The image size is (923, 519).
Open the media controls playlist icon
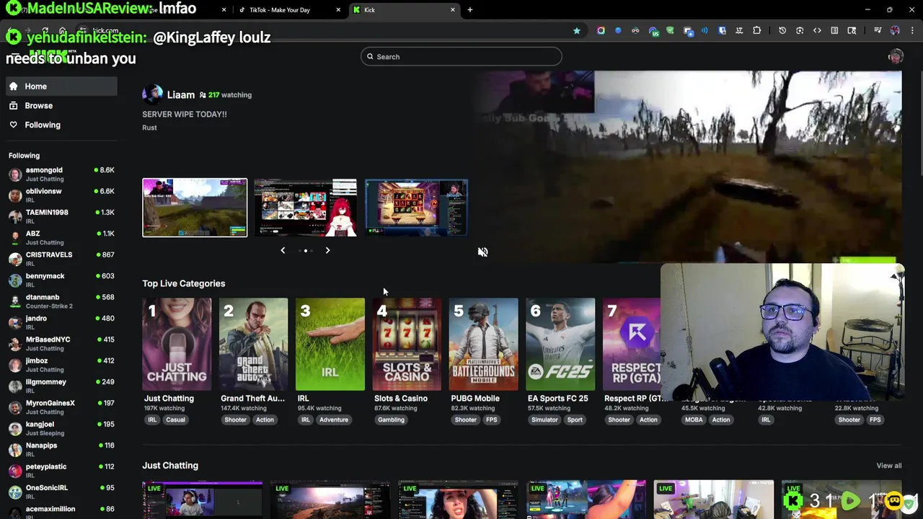point(878,31)
